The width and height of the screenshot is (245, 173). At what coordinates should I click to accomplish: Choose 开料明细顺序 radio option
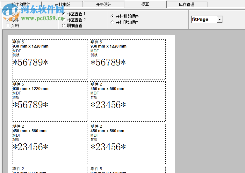point(112,22)
